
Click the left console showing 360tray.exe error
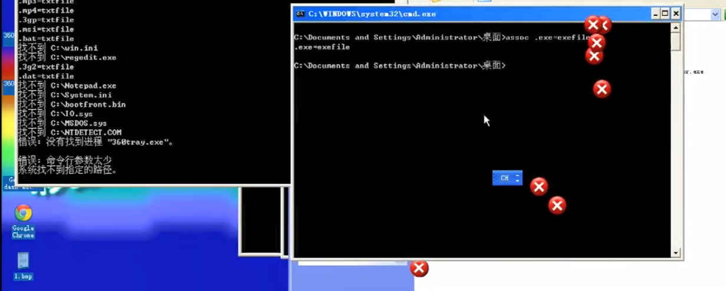point(147,88)
